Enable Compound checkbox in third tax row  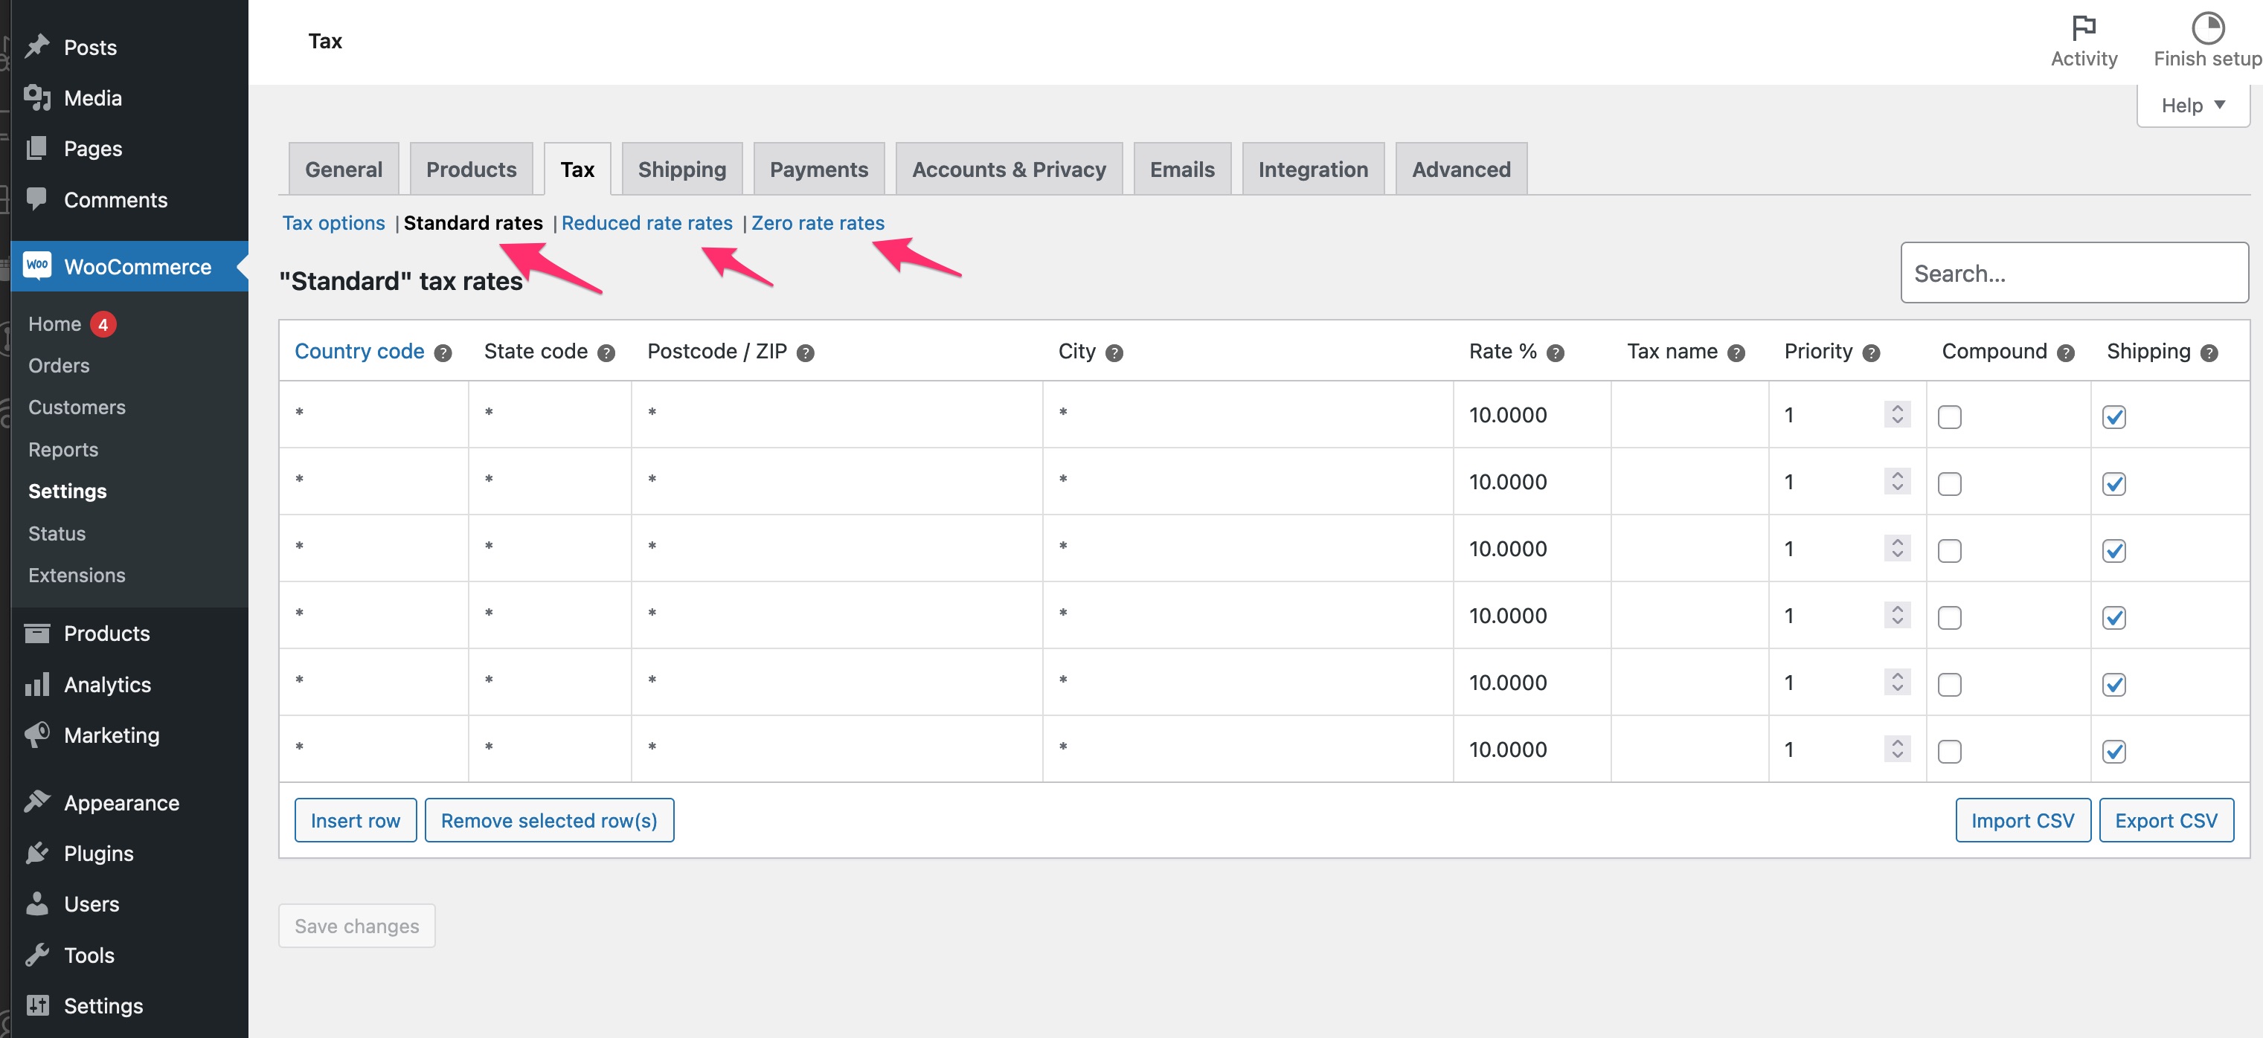[x=1948, y=549]
